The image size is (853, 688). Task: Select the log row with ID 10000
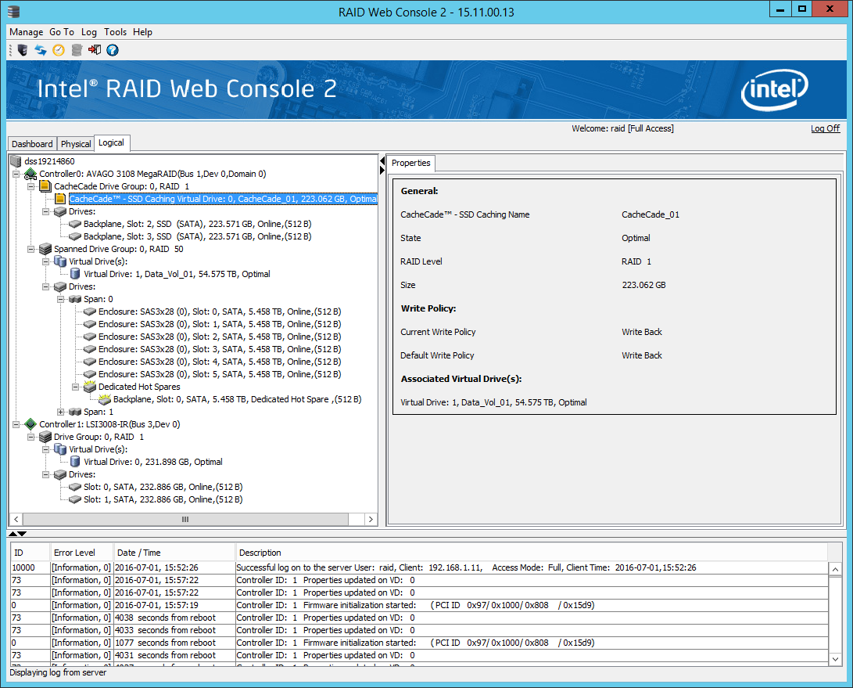[419, 567]
